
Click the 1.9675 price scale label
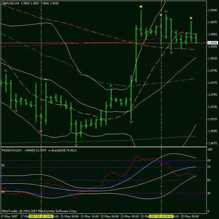pos(213,143)
